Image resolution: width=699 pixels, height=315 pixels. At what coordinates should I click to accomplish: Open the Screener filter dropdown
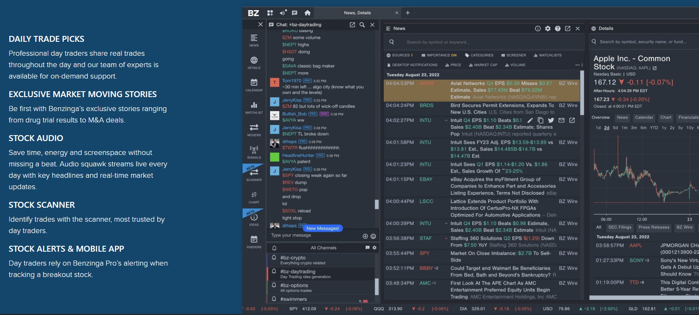[513, 55]
